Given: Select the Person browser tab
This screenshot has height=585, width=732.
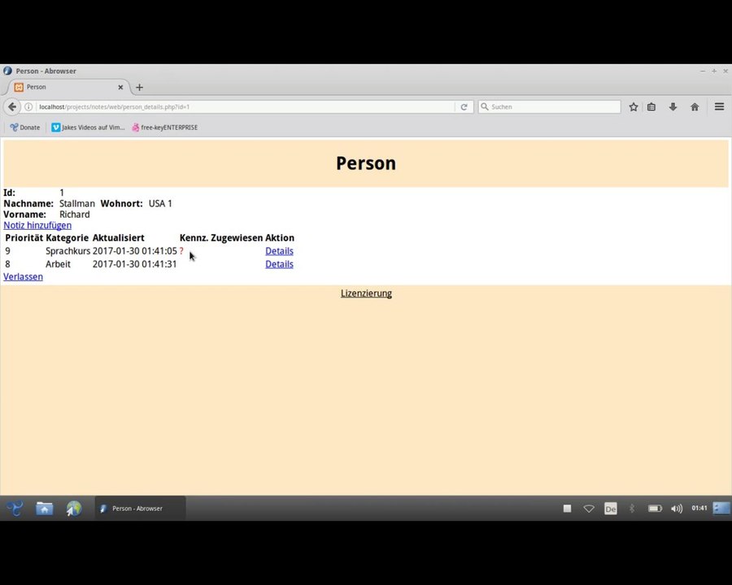Looking at the screenshot, I should pos(68,87).
